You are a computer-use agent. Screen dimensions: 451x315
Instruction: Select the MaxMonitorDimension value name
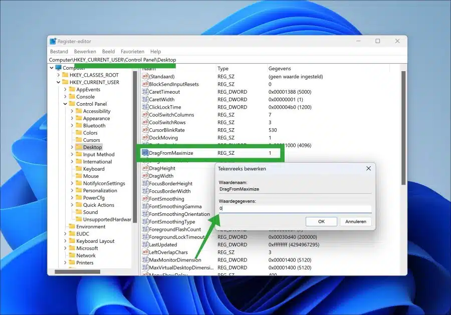click(x=175, y=260)
